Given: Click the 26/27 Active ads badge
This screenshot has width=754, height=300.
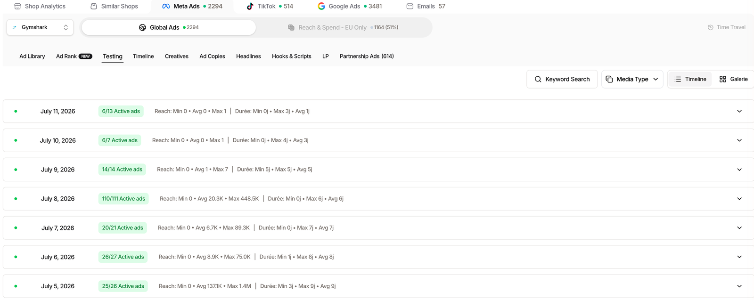Looking at the screenshot, I should click(x=123, y=257).
